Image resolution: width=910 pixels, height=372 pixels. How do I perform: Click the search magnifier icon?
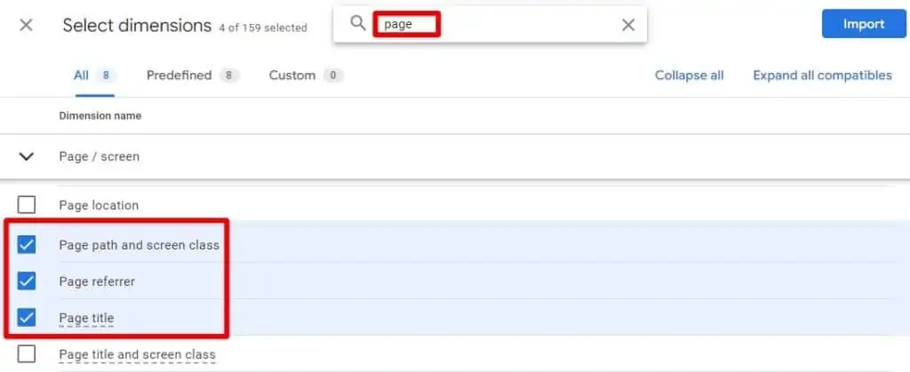(358, 24)
